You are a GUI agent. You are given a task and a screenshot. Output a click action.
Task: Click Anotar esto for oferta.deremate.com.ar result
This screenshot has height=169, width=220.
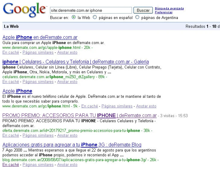coord(67,135)
